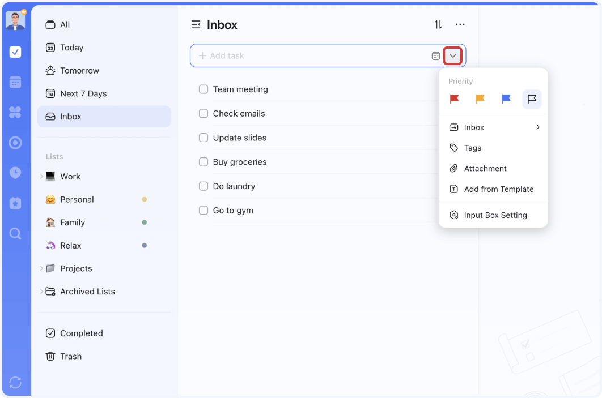The image size is (602, 398).
Task: Open the Trash view
Action: pyautogui.click(x=104, y=356)
